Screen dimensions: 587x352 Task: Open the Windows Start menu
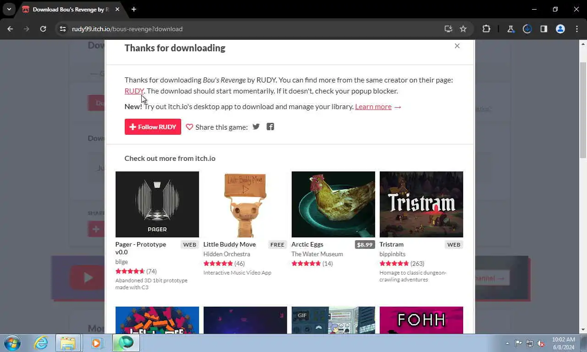point(12,343)
